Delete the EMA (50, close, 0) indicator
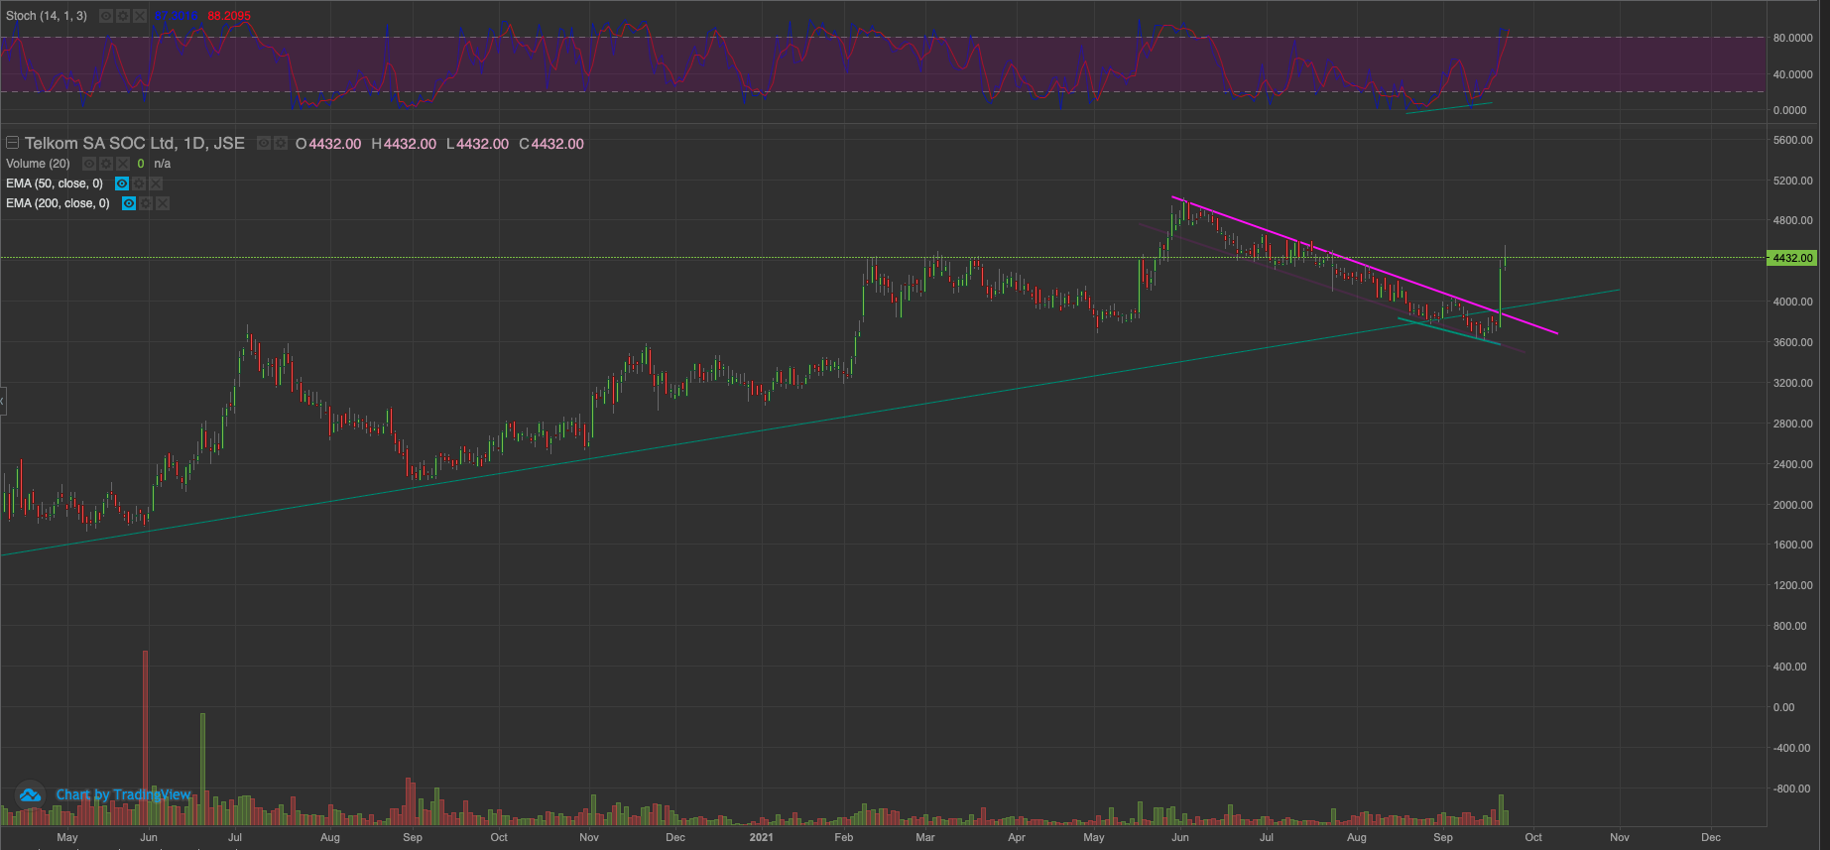This screenshot has width=1830, height=850. tap(156, 183)
